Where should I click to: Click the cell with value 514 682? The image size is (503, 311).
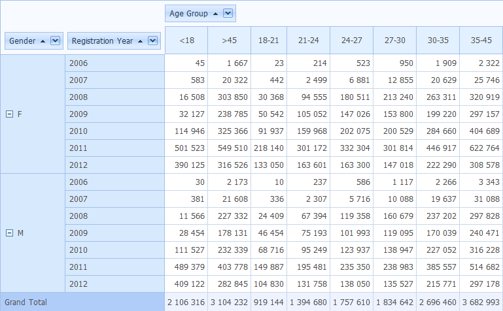pos(481,267)
